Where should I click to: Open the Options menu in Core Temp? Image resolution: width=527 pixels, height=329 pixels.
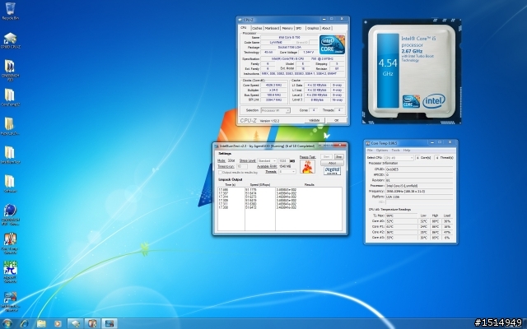tap(382, 150)
